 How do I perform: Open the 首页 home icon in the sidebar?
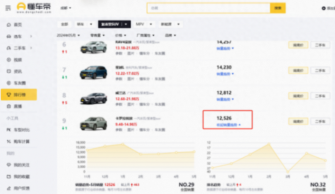(x=9, y=25)
